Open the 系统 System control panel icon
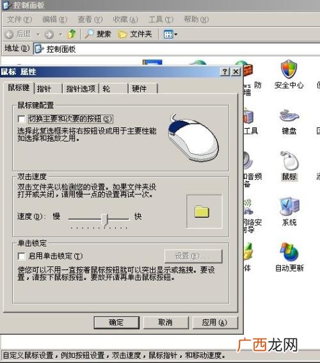The image size is (320, 363). [289, 212]
